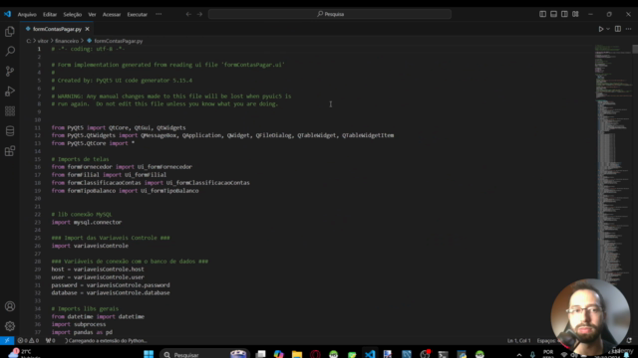
Task: Open the editor More Actions ellipsis
Action: click(x=629, y=29)
